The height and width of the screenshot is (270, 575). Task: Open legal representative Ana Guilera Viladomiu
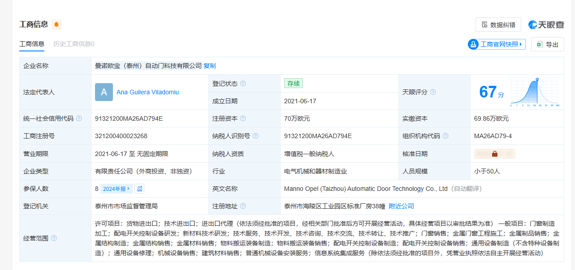(x=147, y=92)
